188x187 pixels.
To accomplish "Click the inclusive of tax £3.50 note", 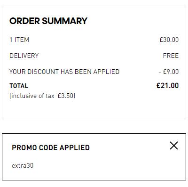I will pos(42,96).
